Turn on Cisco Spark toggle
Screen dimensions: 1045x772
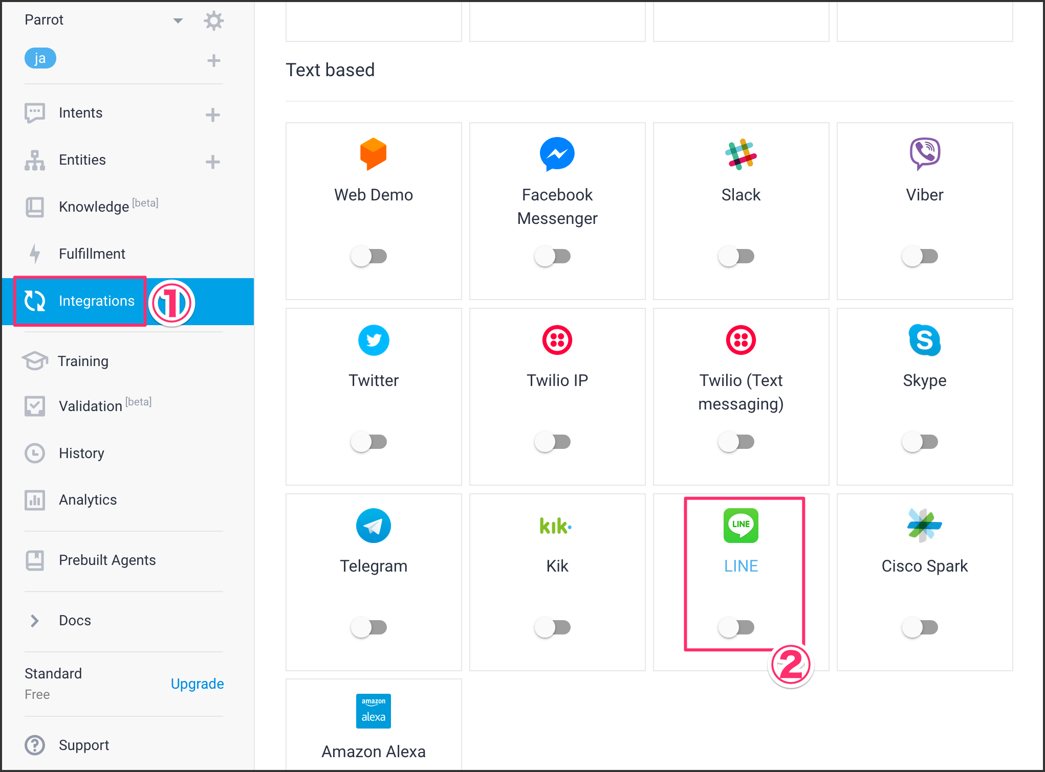pos(920,627)
